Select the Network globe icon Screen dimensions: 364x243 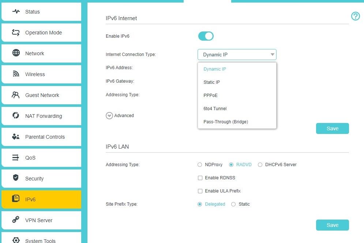(x=15, y=53)
